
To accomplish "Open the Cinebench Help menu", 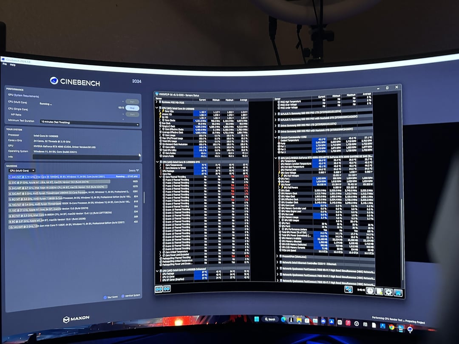I will (x=12, y=65).
